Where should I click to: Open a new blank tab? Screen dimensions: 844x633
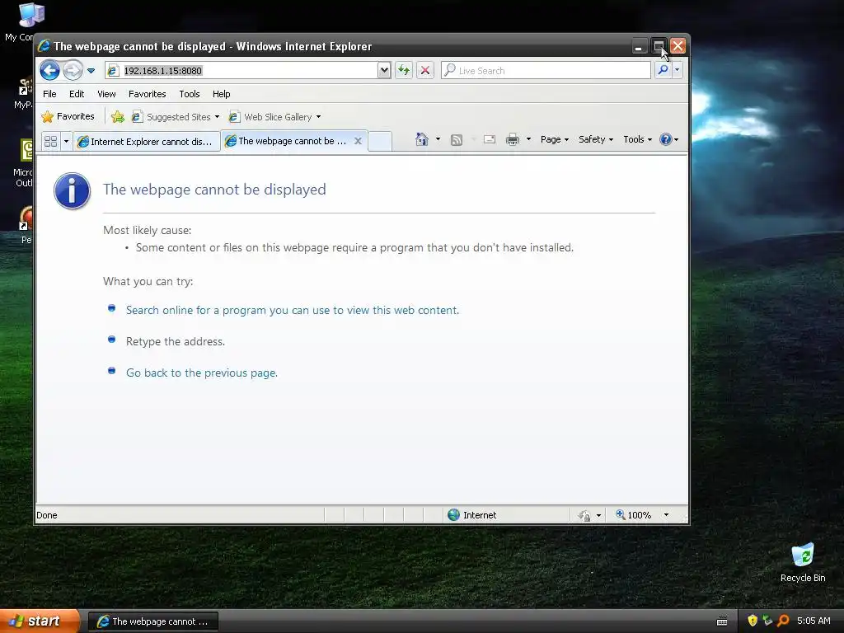coord(380,141)
